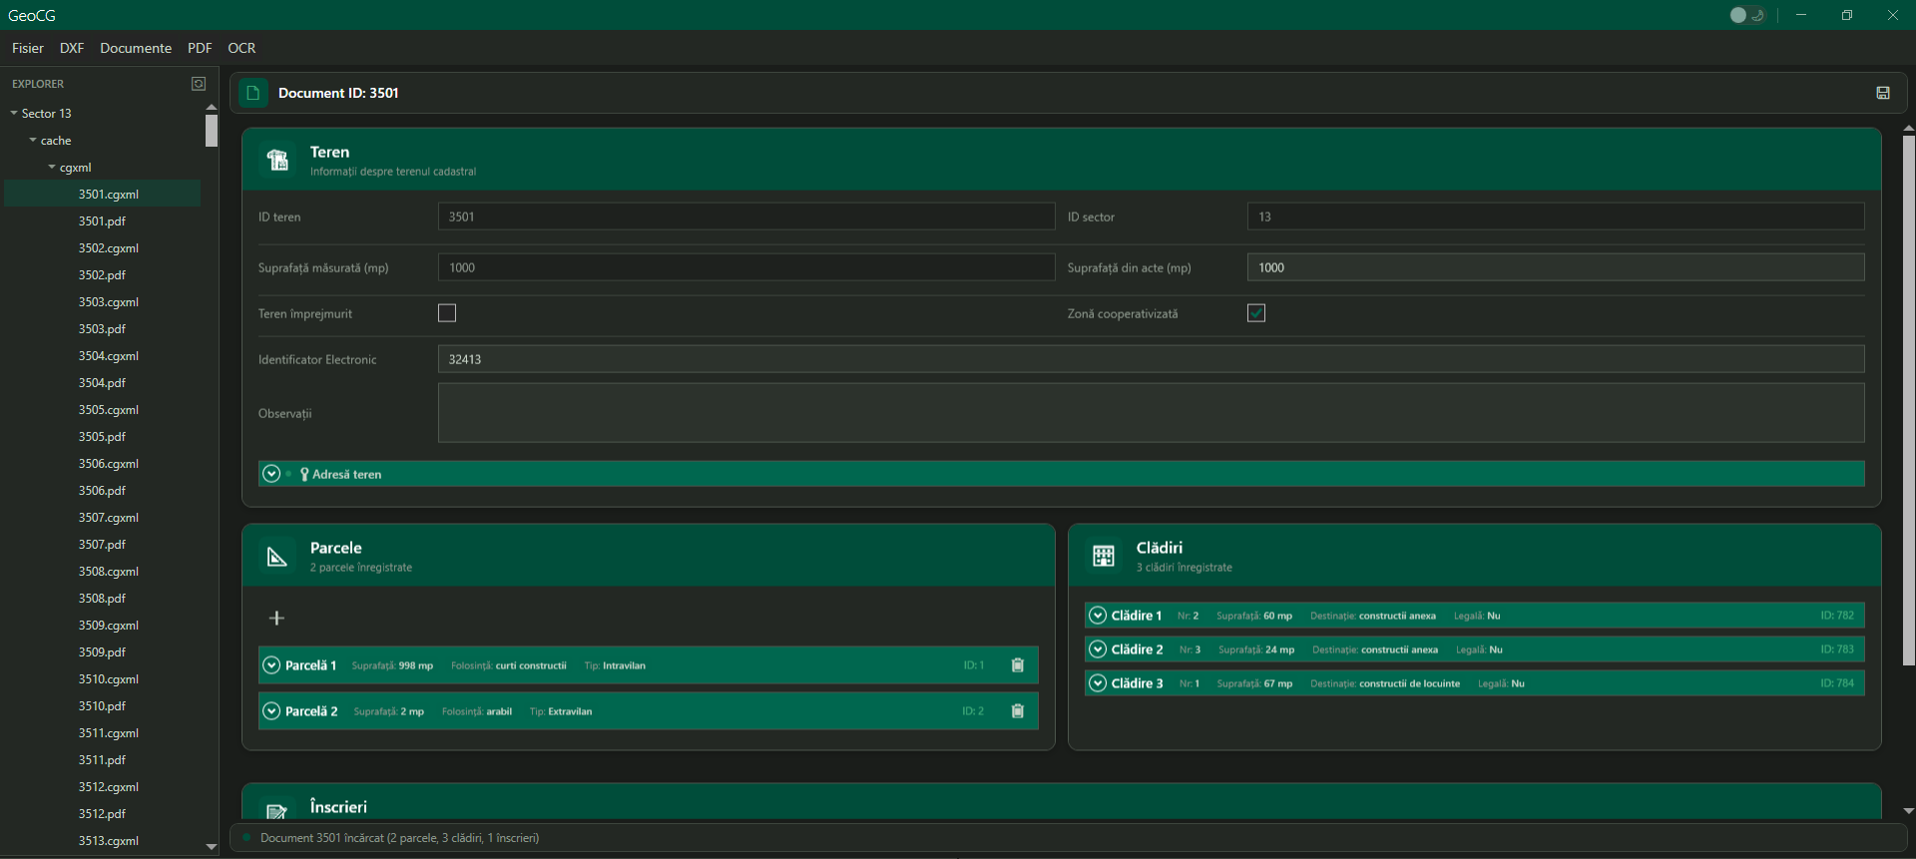Select 3510.cgxml in the explorer
This screenshot has width=1916, height=859.
point(109,679)
